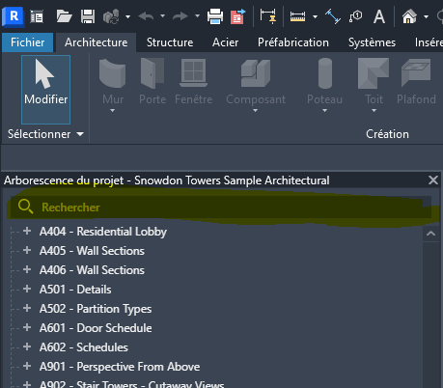Screen dimensions: 443x388
Task: Click the Rechercher search field
Action: [221, 207]
